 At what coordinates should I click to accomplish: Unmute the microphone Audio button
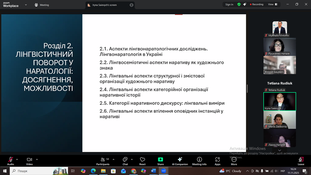[x=11, y=161]
